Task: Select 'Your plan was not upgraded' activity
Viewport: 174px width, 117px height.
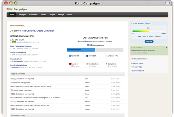Action: point(67,83)
